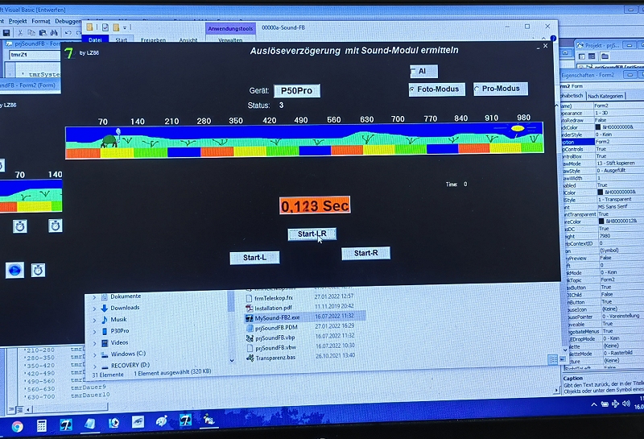Image resolution: width=644 pixels, height=439 pixels.
Task: Click the P50Pro device field
Action: pos(296,91)
